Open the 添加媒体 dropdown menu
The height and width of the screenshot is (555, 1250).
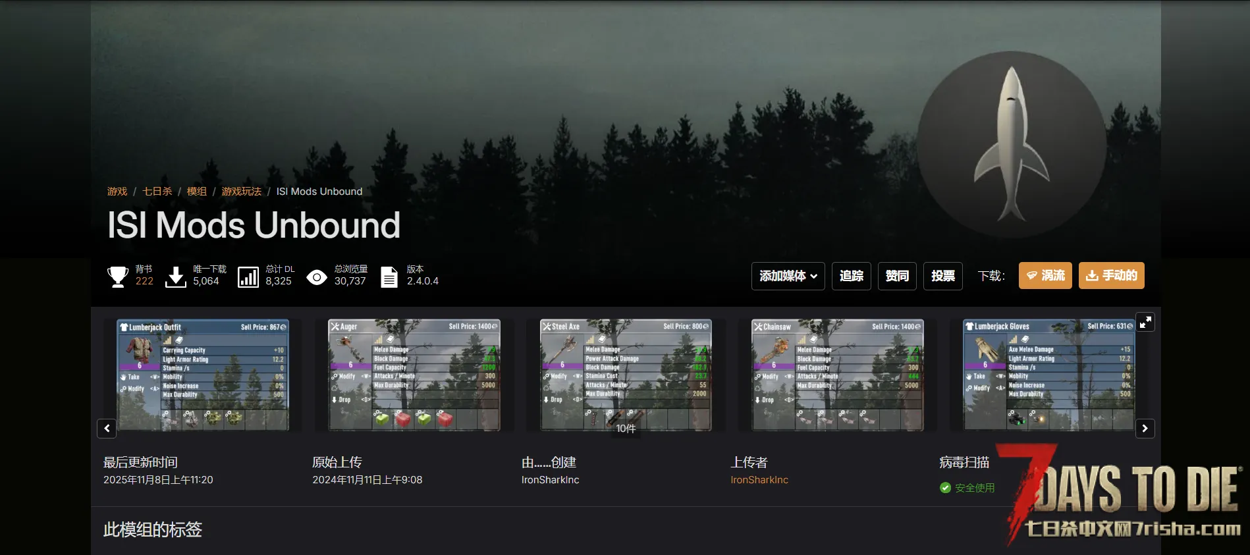pos(788,276)
